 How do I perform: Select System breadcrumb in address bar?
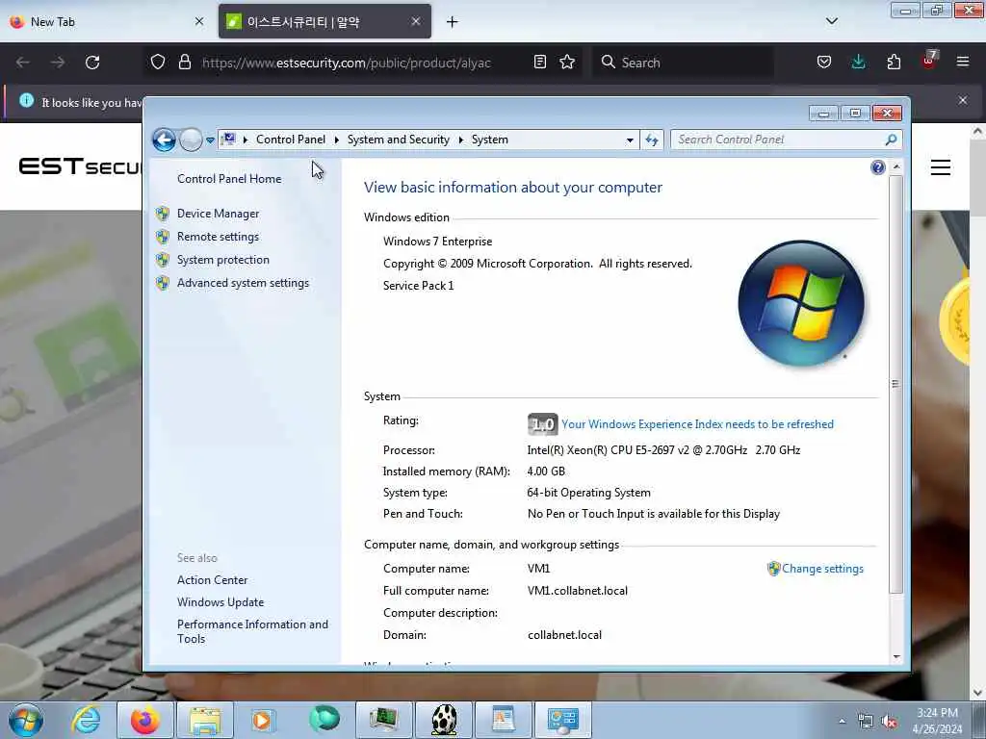[490, 140]
